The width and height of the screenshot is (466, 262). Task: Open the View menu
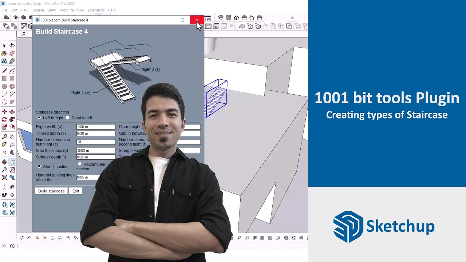tap(24, 10)
